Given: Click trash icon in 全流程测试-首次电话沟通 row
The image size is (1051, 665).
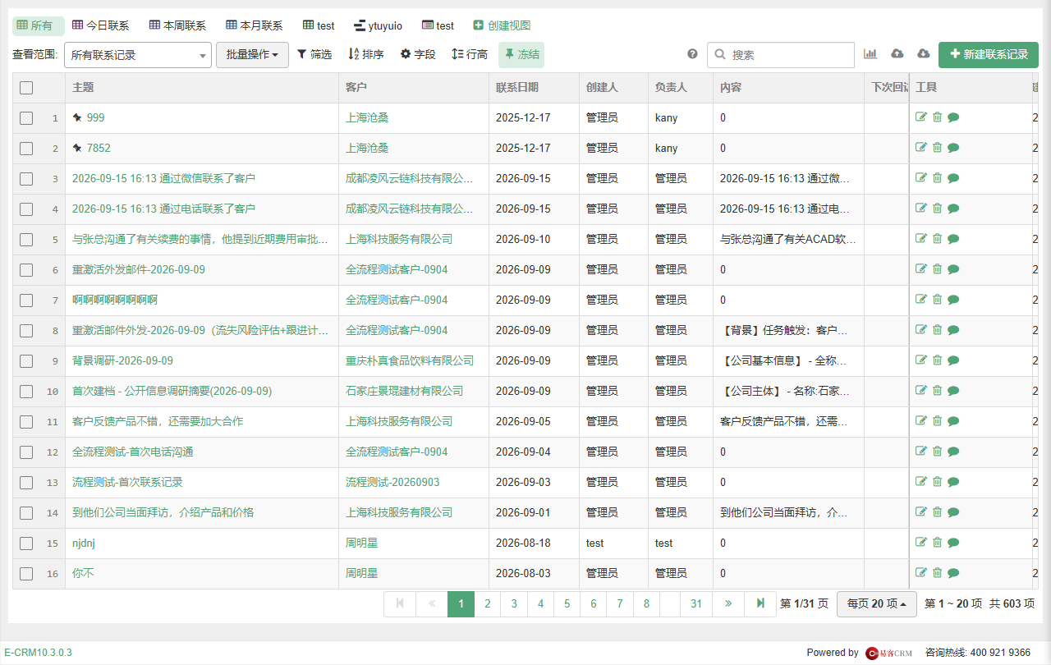Looking at the screenshot, I should (x=937, y=452).
